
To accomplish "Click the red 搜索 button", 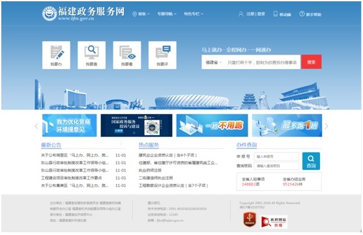I will (312, 62).
